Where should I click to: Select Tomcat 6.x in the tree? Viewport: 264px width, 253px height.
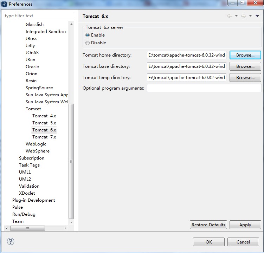point(44,130)
